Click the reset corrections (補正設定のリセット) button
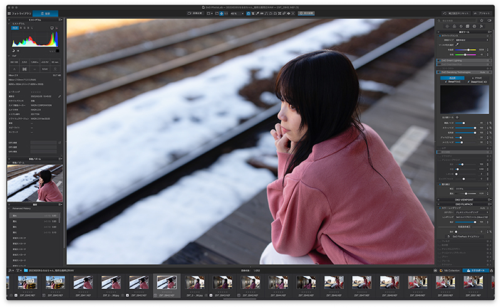Image resolution: width=501 pixels, height=308 pixels. pos(456,13)
